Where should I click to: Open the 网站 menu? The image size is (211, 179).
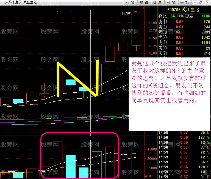tap(171, 2)
